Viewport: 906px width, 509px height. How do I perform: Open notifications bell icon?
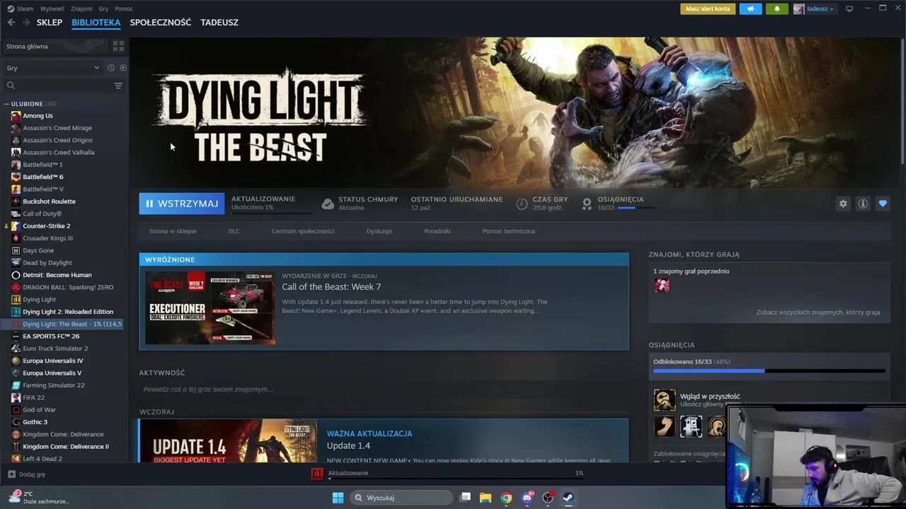point(777,9)
